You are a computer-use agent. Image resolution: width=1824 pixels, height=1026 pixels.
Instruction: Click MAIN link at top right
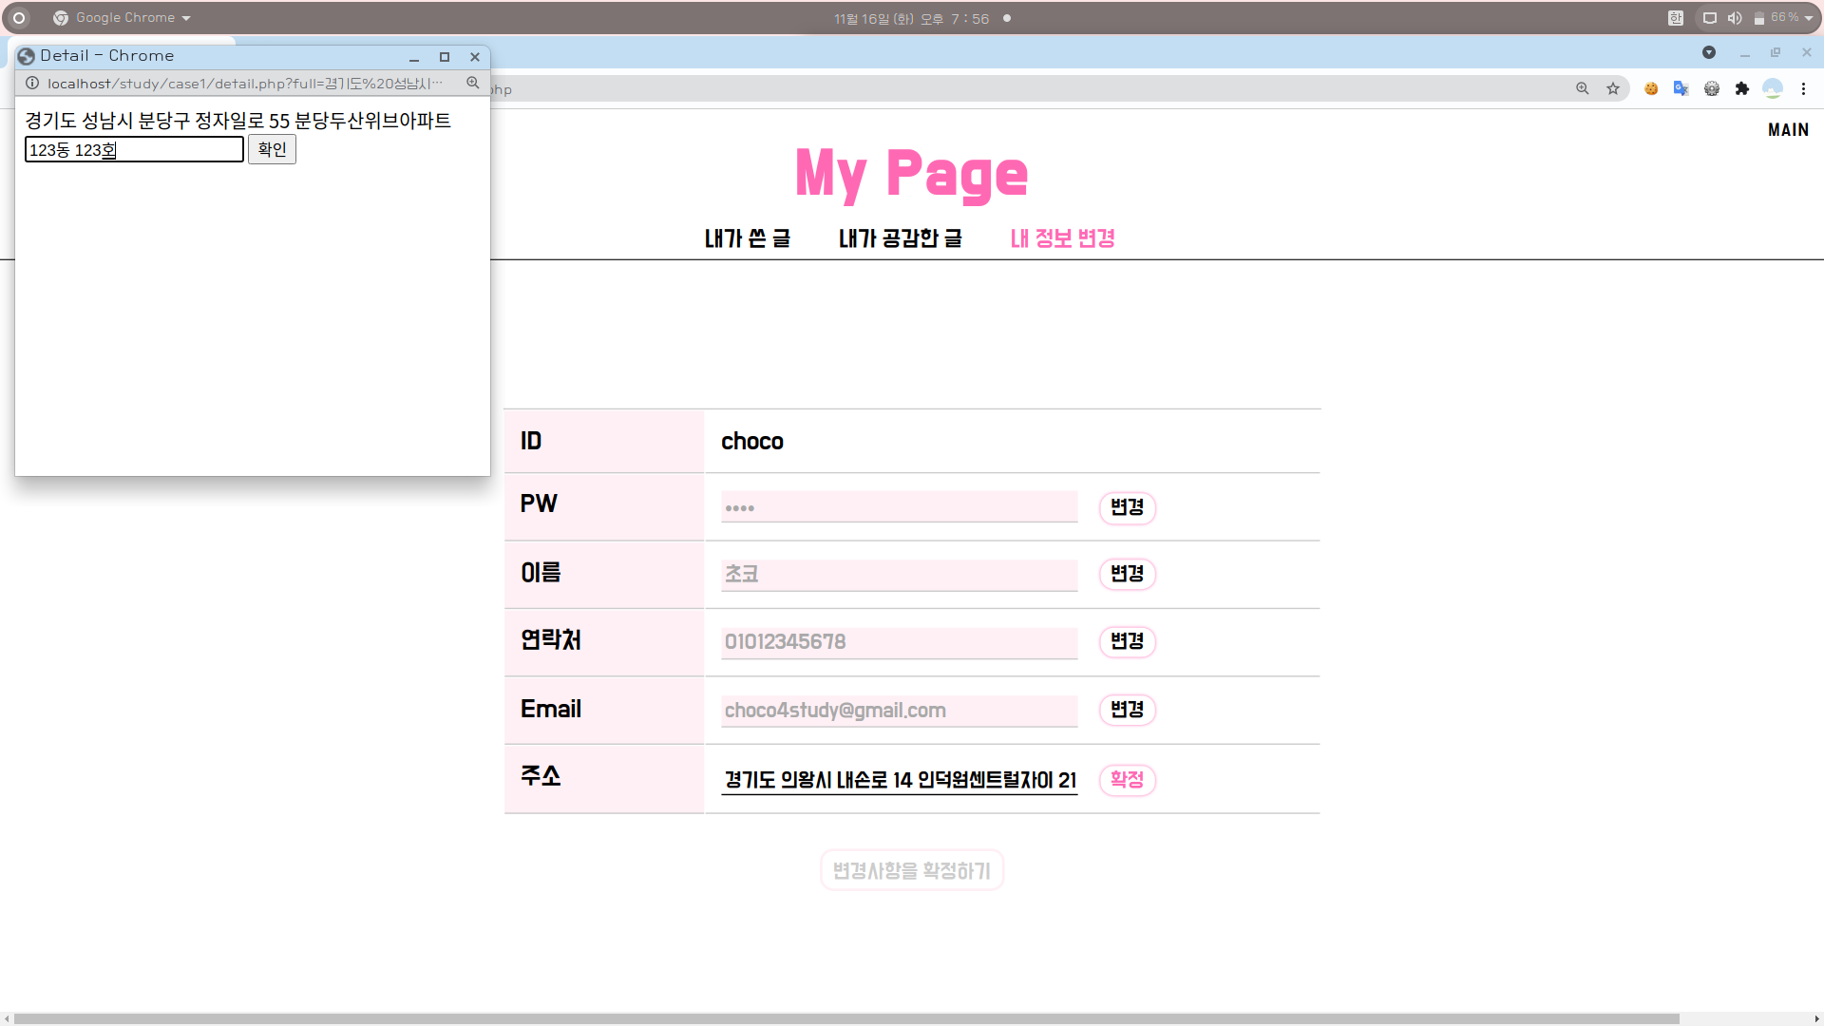coord(1788,130)
